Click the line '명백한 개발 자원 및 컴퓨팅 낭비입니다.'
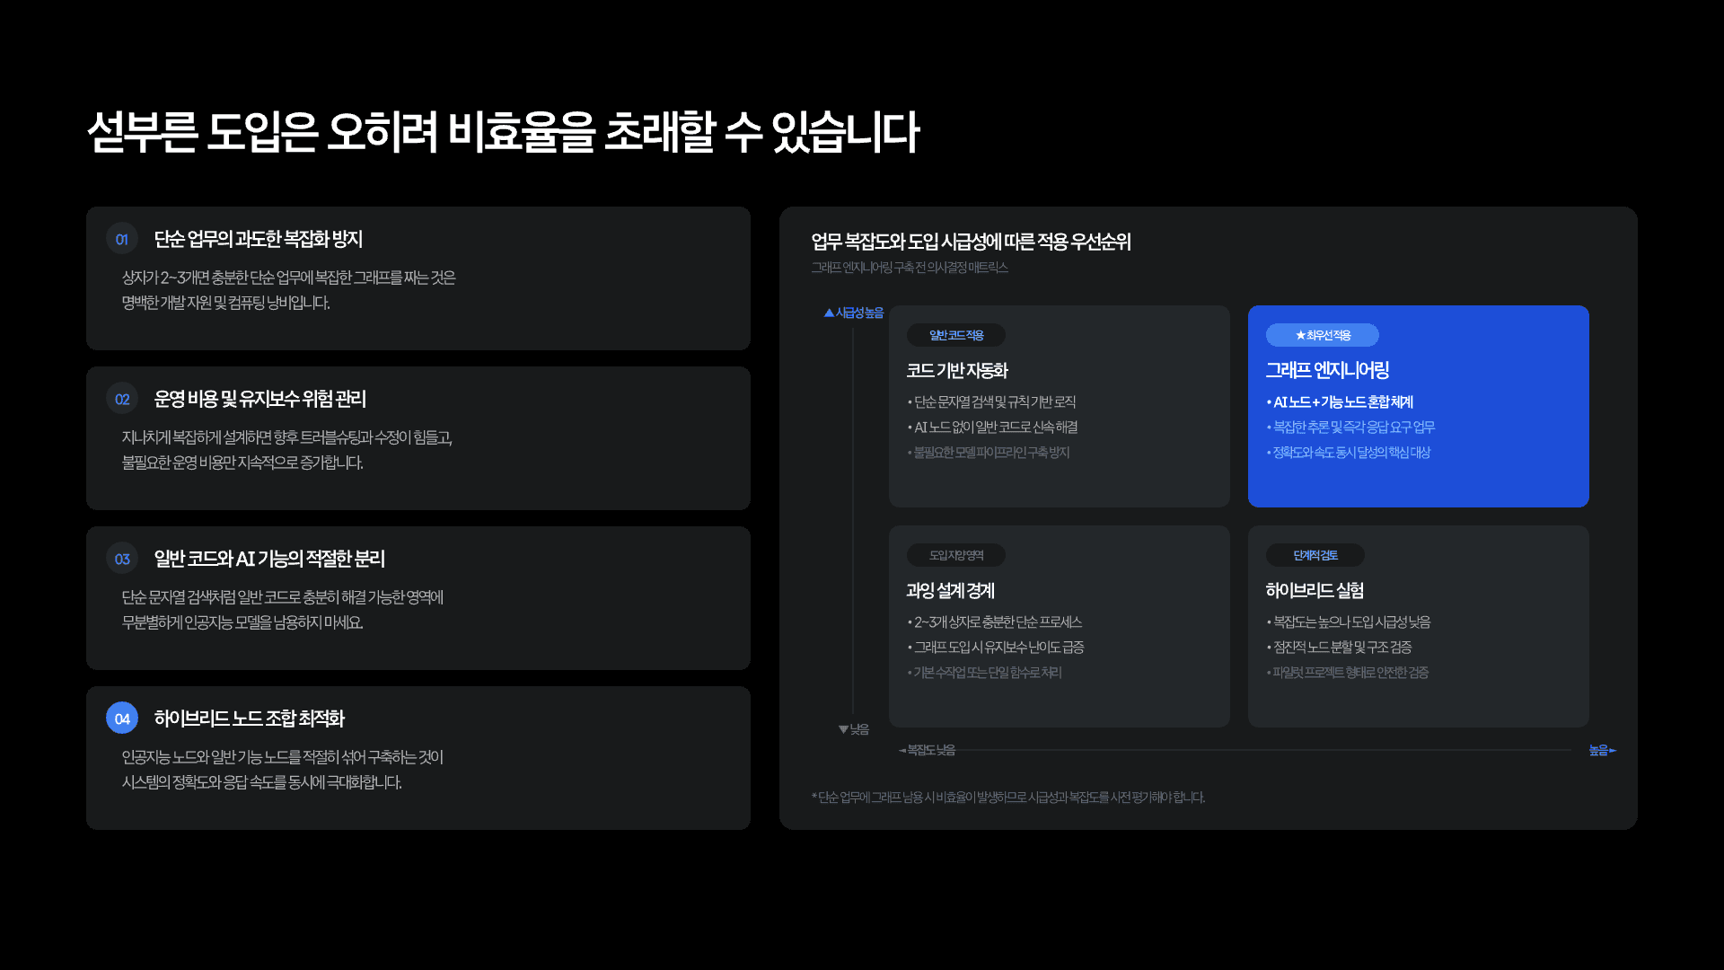This screenshot has width=1724, height=970. point(226,303)
